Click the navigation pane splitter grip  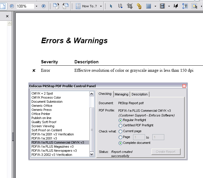[x=13, y=137]
